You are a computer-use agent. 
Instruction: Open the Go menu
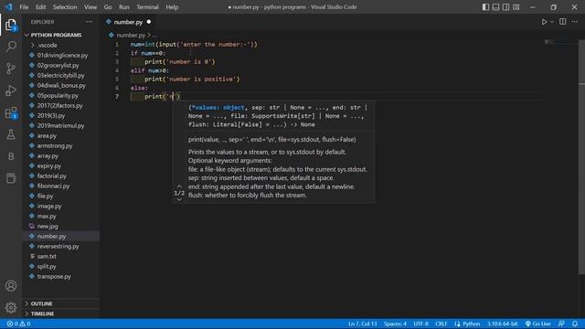tap(108, 7)
